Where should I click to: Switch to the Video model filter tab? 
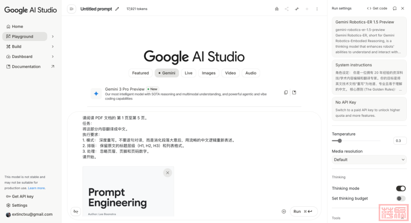(230, 73)
